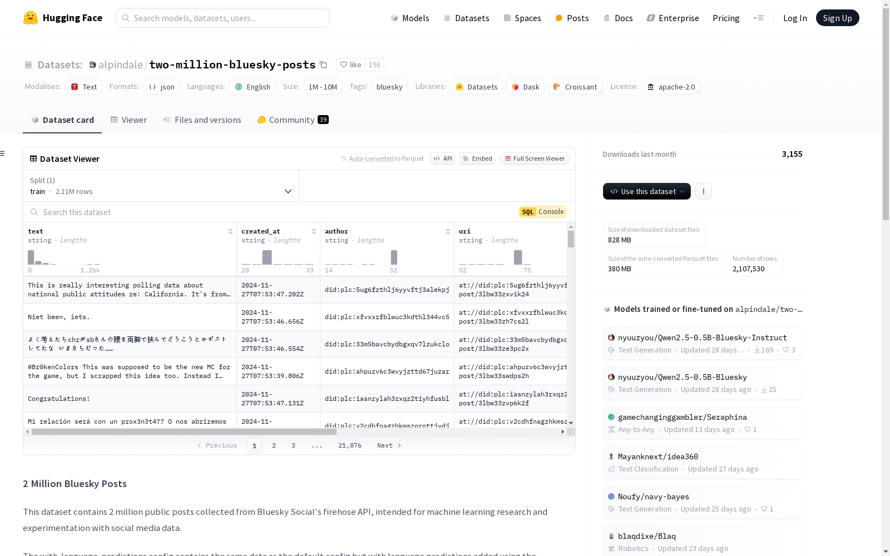Open Full Screen Viewer

535,158
